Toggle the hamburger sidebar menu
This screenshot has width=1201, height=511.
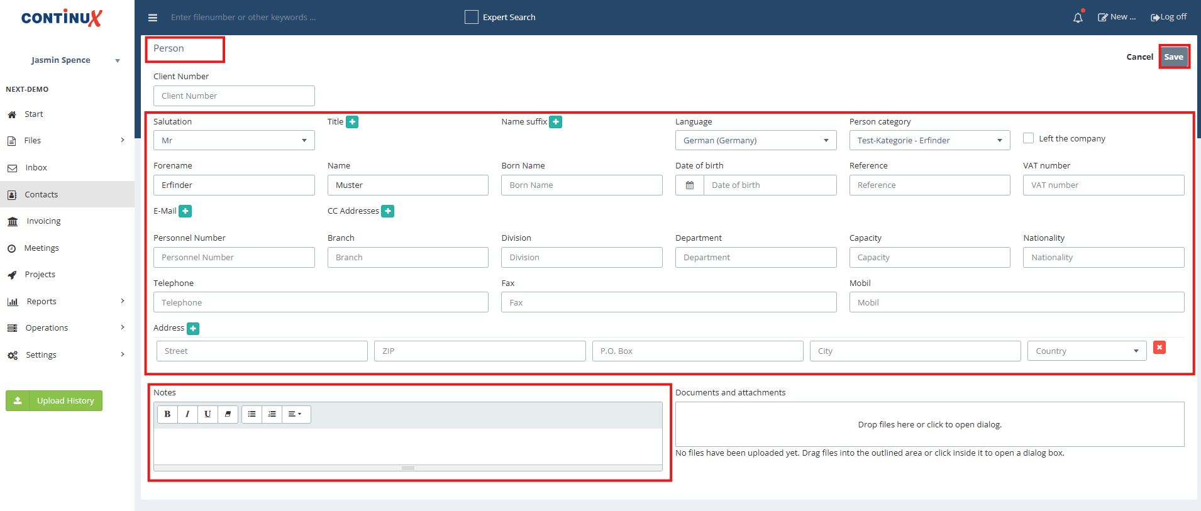click(x=153, y=18)
